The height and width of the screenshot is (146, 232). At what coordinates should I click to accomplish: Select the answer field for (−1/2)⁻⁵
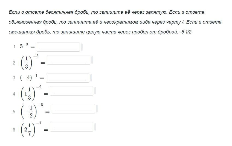pos(73,109)
